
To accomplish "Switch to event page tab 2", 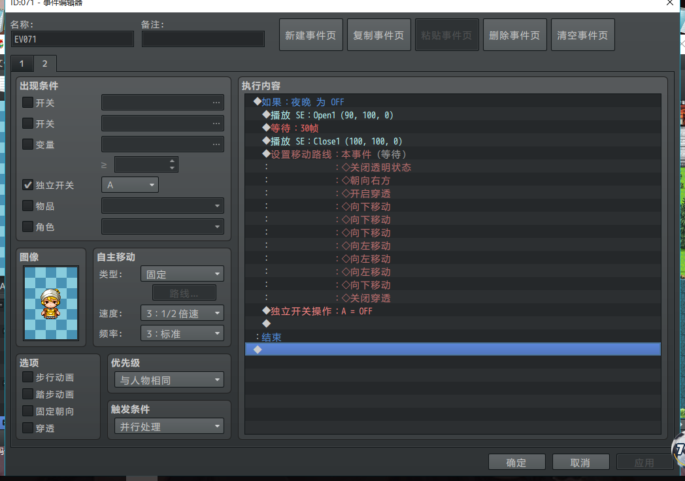I will 44,63.
